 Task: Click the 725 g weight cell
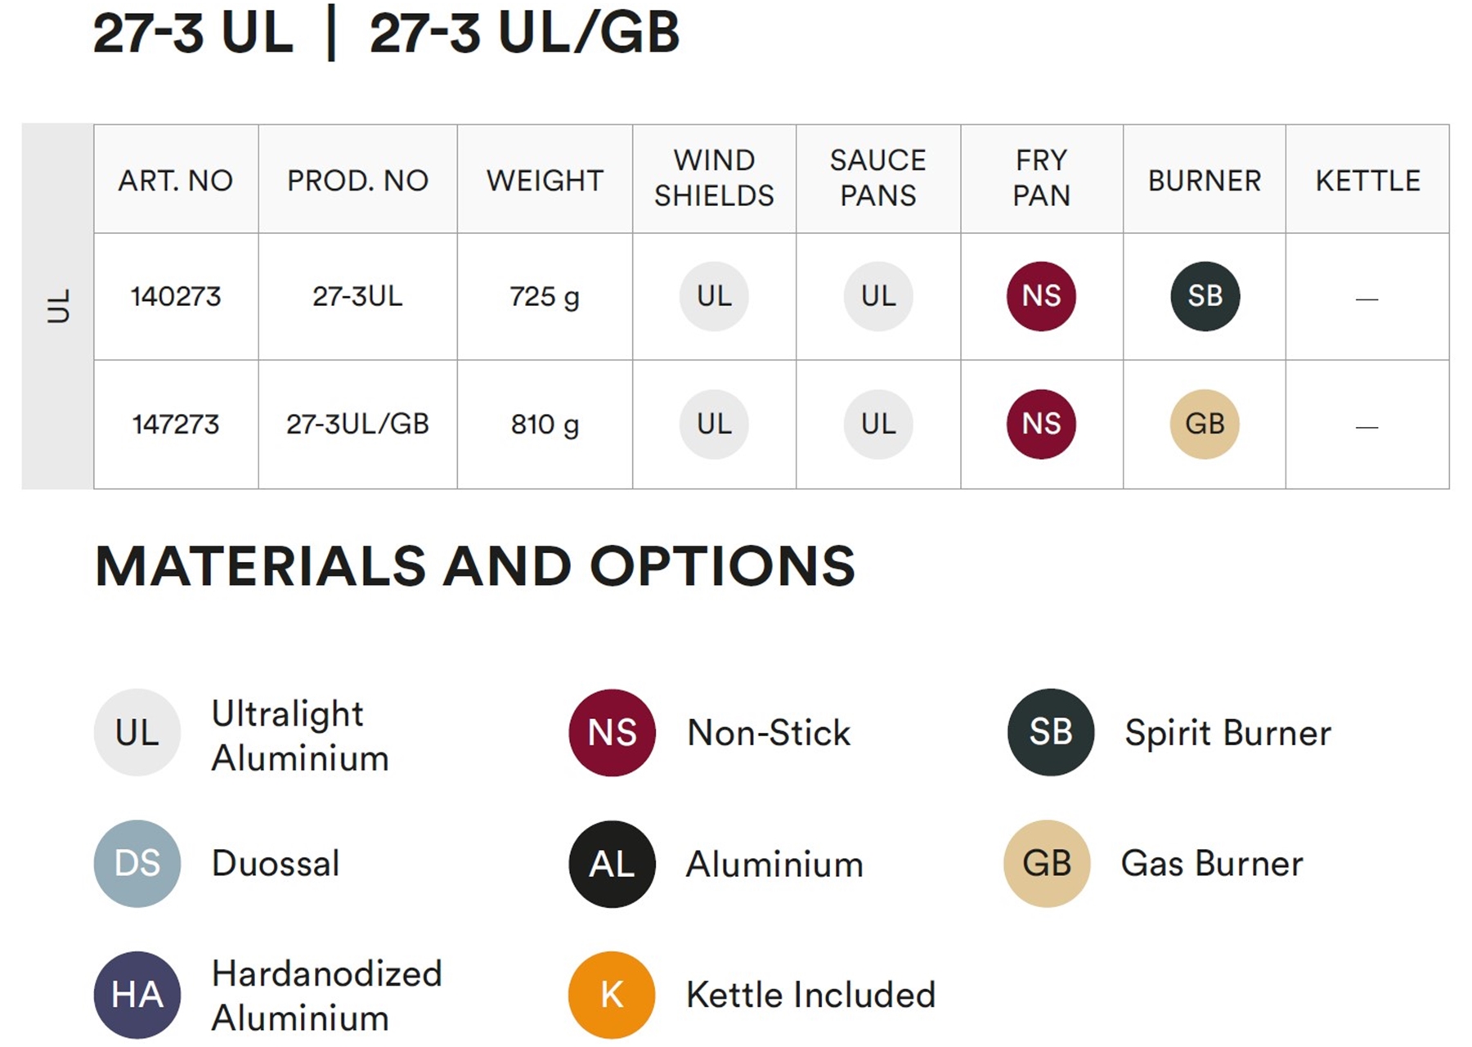545,296
